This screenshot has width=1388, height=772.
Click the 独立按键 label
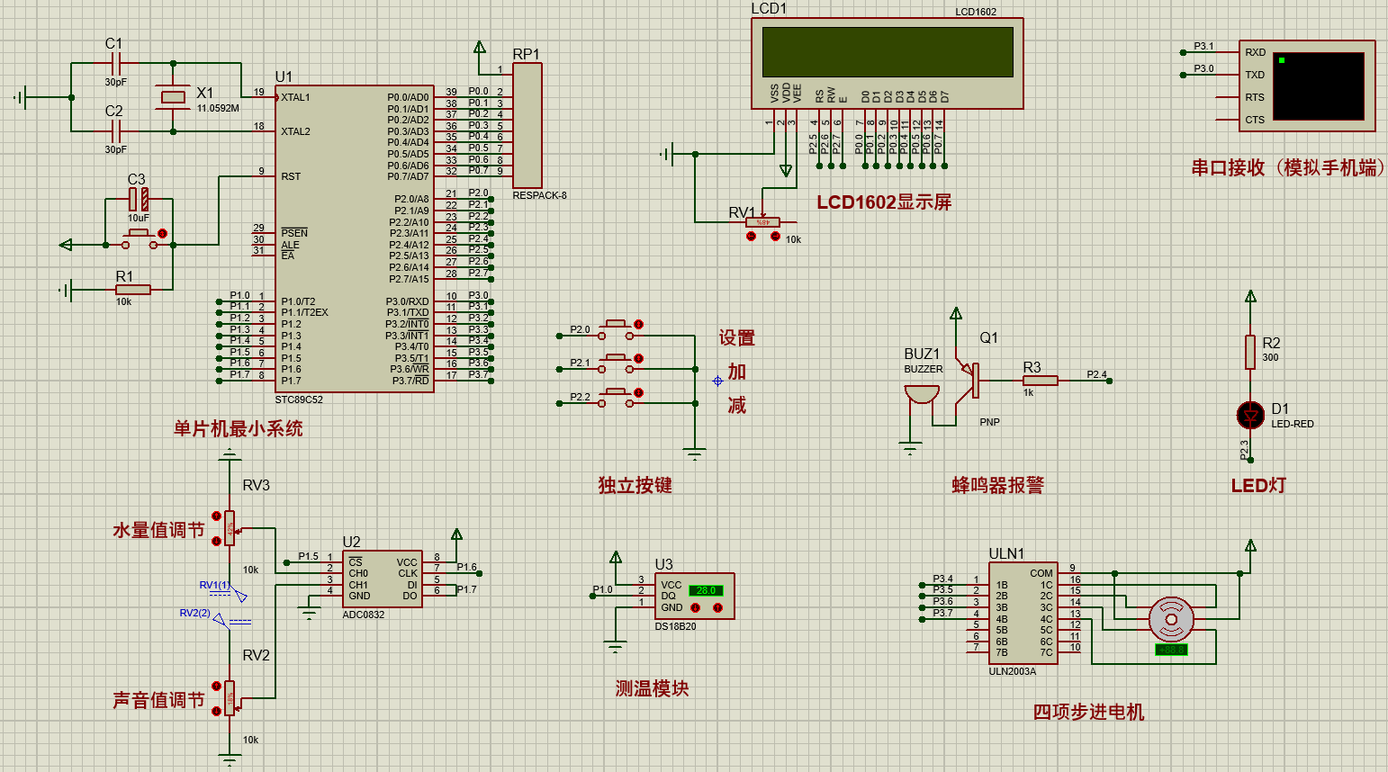tap(635, 485)
